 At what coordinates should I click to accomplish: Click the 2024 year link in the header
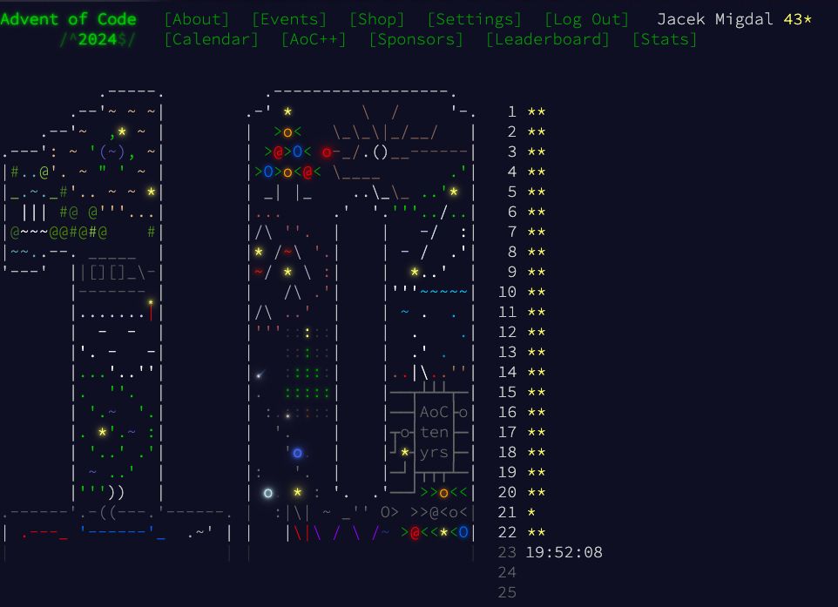(x=98, y=39)
